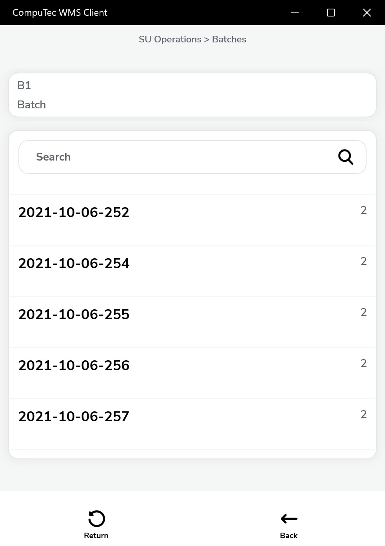Choose batch 2021-10-06-255 from list
This screenshot has height=546, width=385.
pos(74,314)
